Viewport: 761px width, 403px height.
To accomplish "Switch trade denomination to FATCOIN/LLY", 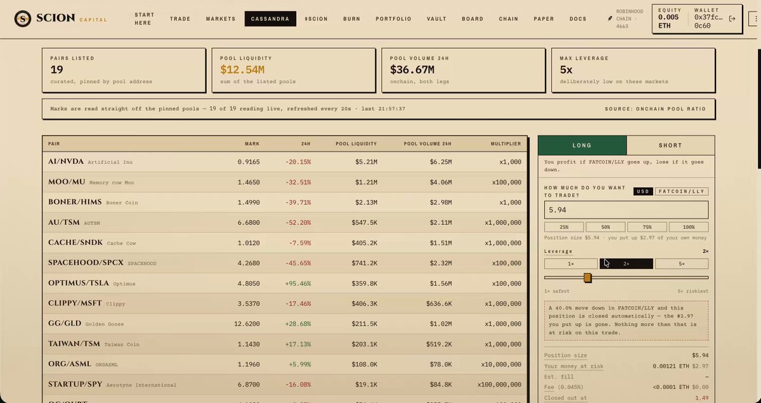I will coord(682,191).
